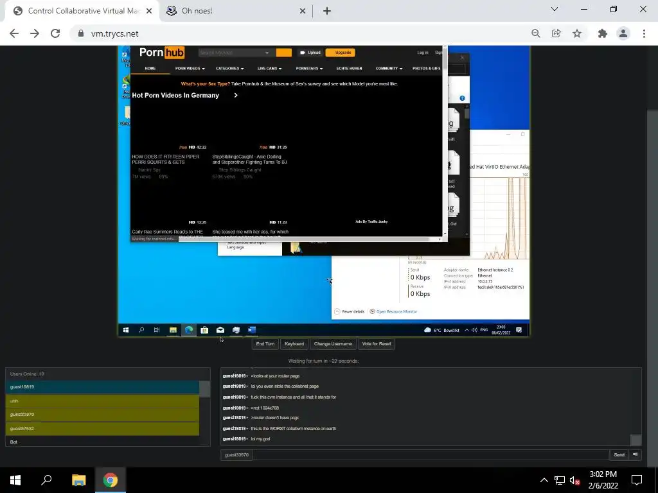Viewport: 658px width, 493px height.
Task: Open Word in the VM taskbar
Action: pos(252,330)
